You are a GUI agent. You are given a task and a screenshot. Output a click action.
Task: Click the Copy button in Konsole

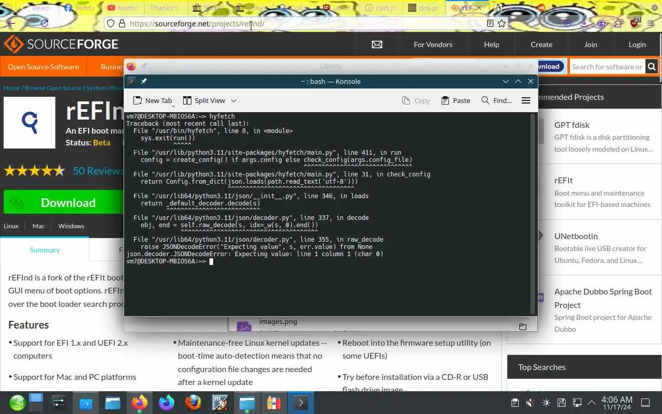click(416, 100)
